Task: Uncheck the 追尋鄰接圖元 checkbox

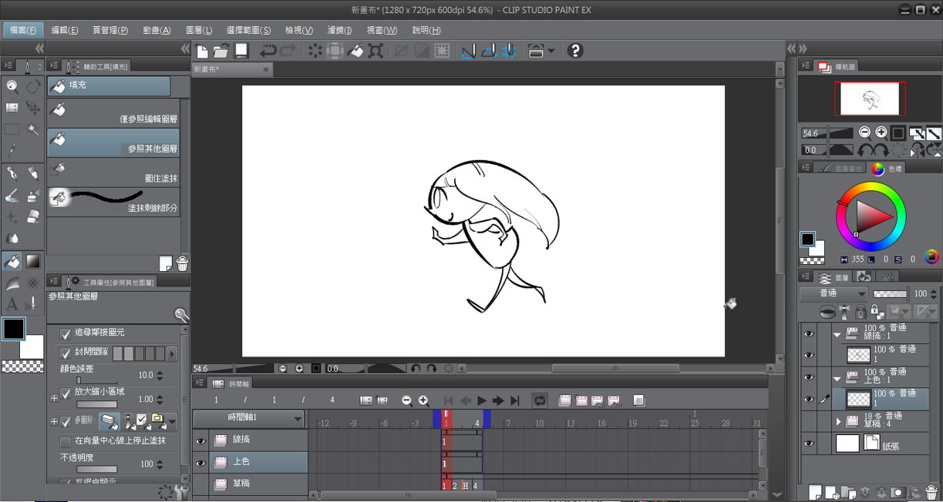Action: click(66, 333)
